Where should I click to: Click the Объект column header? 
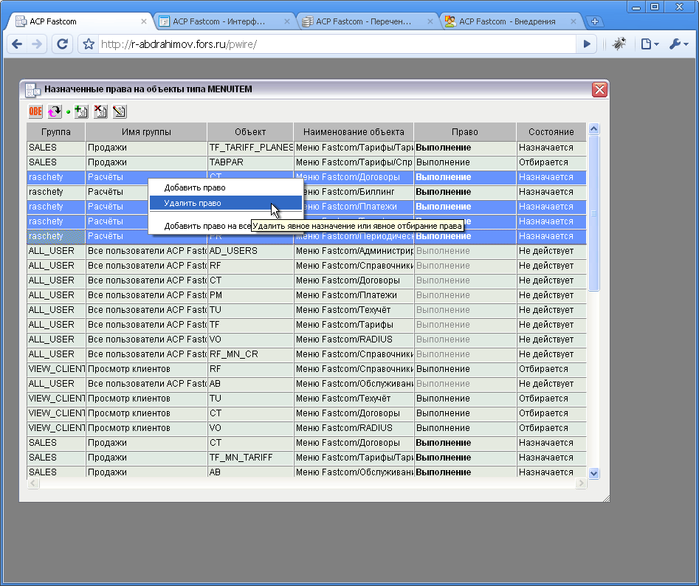point(250,132)
